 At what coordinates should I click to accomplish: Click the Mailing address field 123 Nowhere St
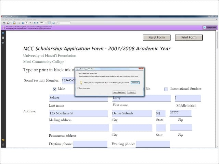coord(78,113)
